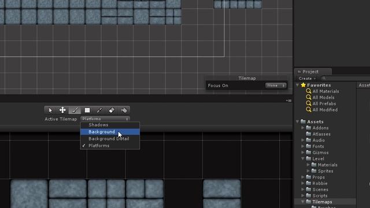Choose Platforms in the tilemap list
The height and width of the screenshot is (208, 370).
pos(110,146)
